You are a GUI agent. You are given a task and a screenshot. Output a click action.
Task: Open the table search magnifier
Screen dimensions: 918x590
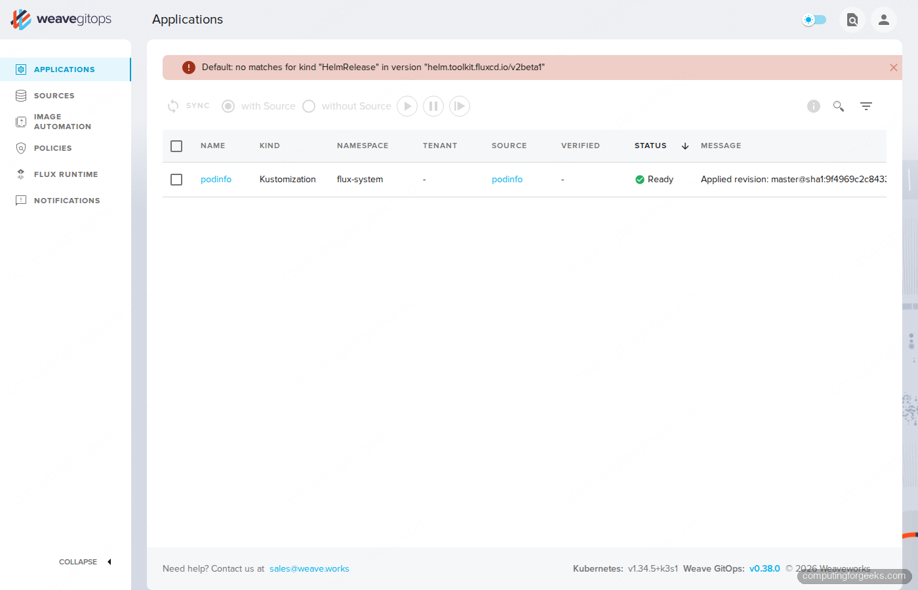click(x=839, y=106)
